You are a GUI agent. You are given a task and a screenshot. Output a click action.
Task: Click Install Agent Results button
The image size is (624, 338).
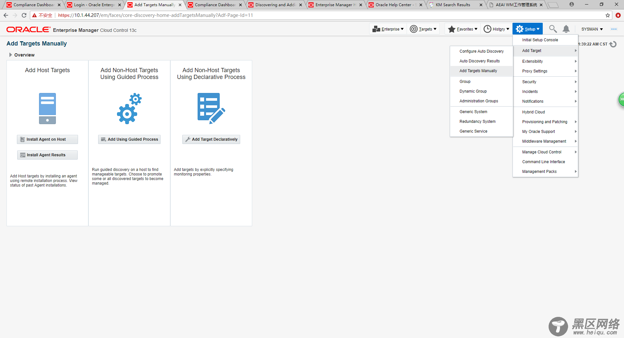coord(47,155)
